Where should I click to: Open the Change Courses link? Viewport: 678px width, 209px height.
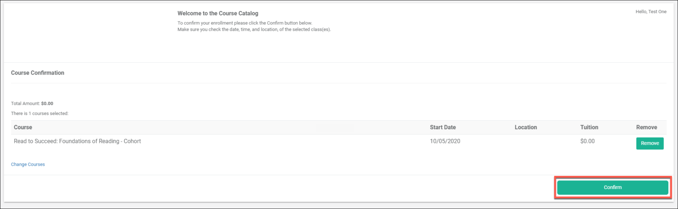(28, 164)
